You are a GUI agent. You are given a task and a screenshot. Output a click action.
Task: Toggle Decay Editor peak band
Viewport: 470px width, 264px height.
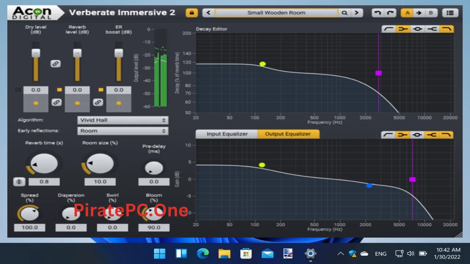coord(417,29)
